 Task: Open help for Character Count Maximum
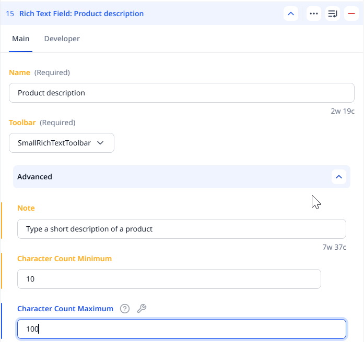coord(125,309)
